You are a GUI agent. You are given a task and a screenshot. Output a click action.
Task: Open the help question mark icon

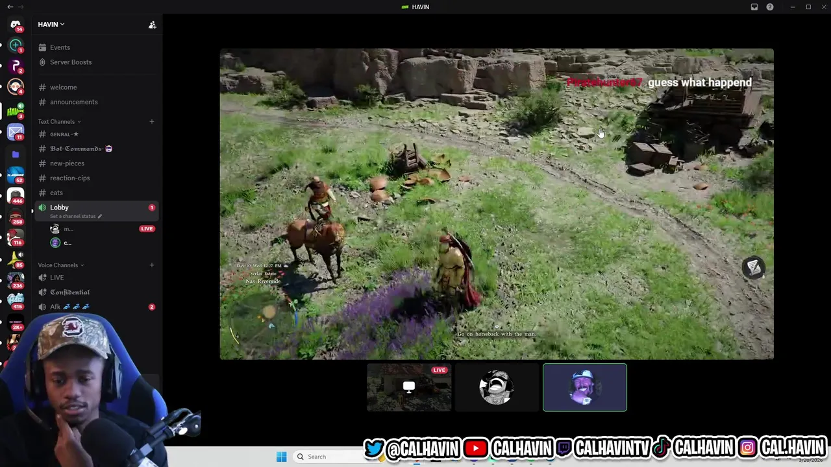pyautogui.click(x=770, y=6)
